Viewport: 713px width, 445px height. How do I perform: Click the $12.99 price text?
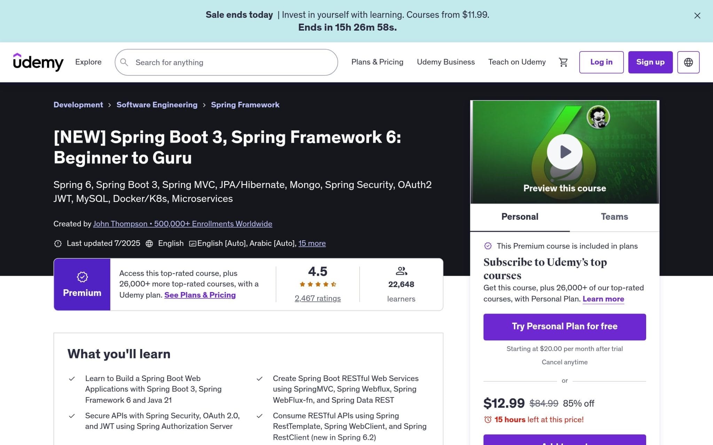[504, 403]
